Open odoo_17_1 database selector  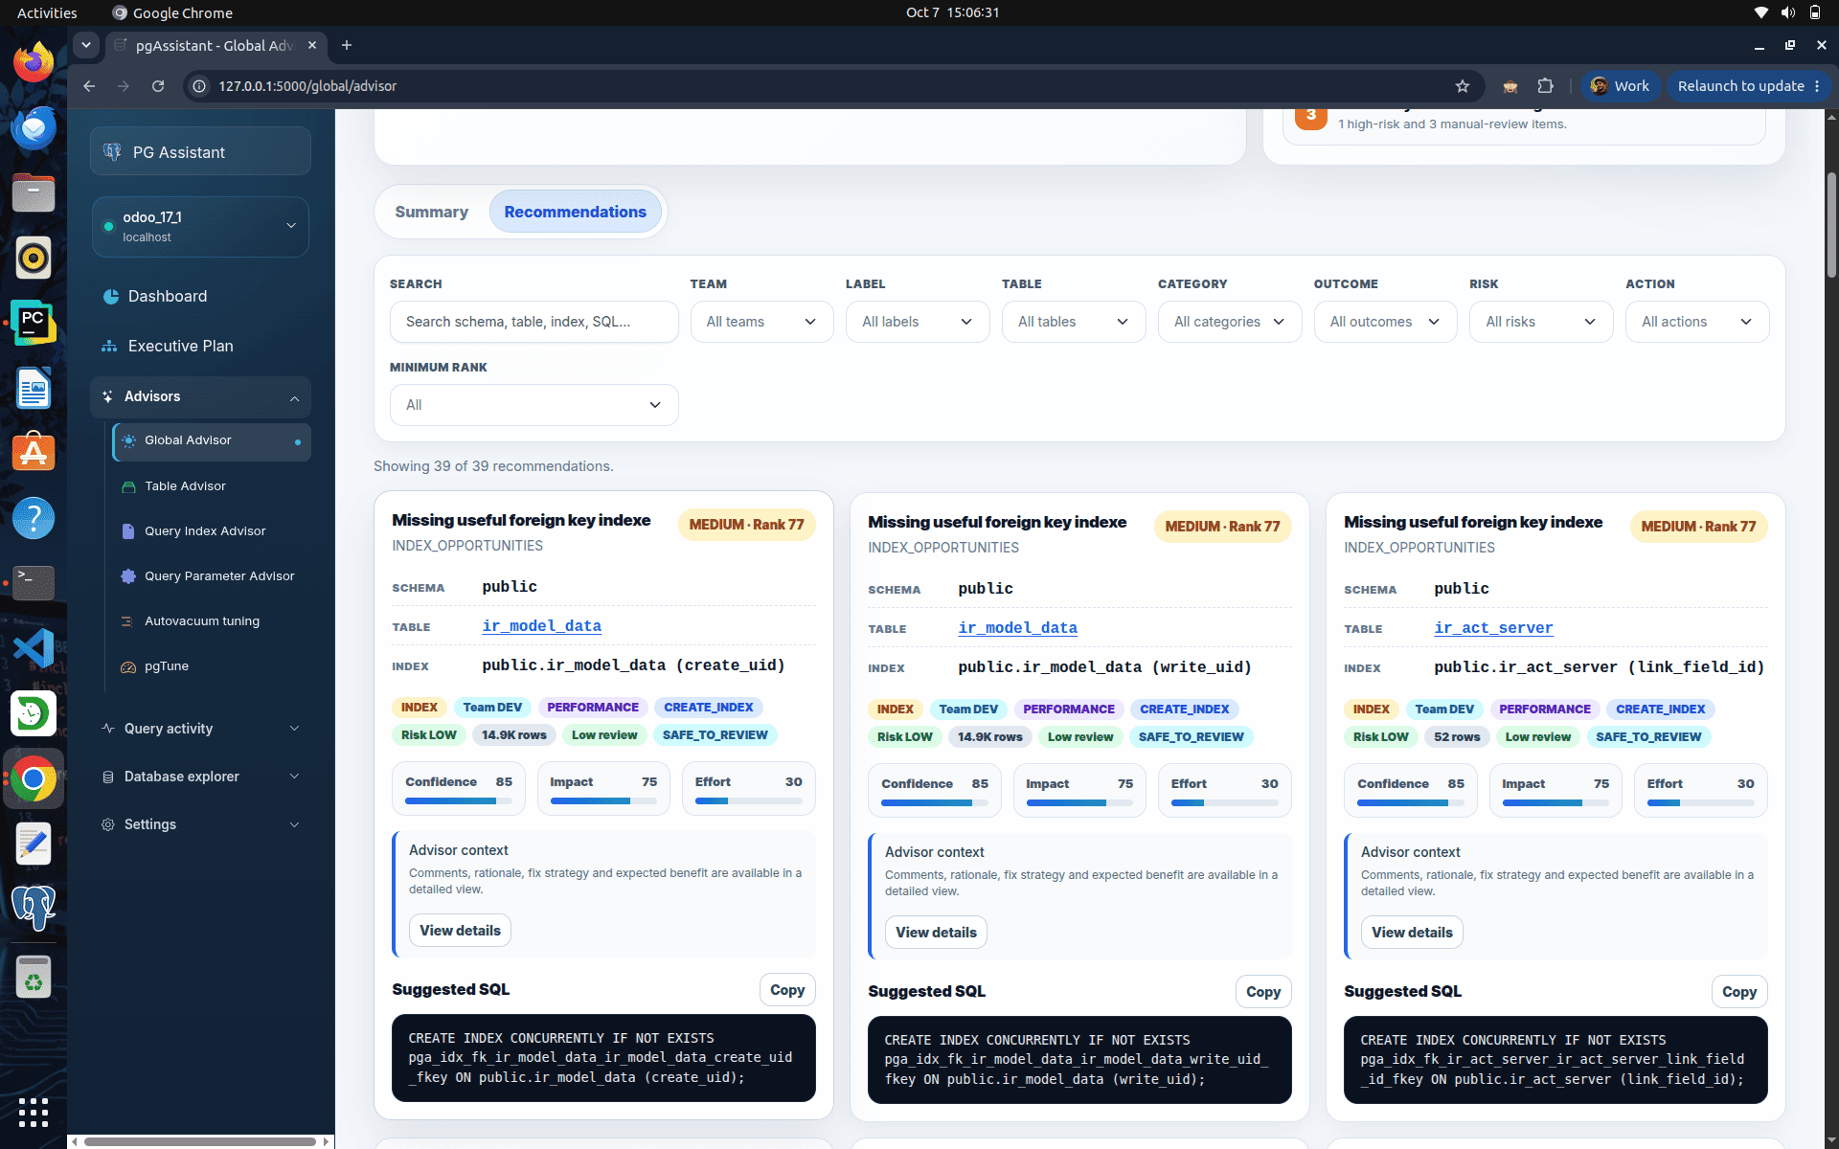point(200,227)
